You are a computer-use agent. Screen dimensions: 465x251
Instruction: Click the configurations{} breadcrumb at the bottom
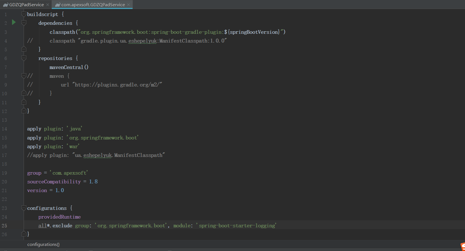click(x=43, y=244)
